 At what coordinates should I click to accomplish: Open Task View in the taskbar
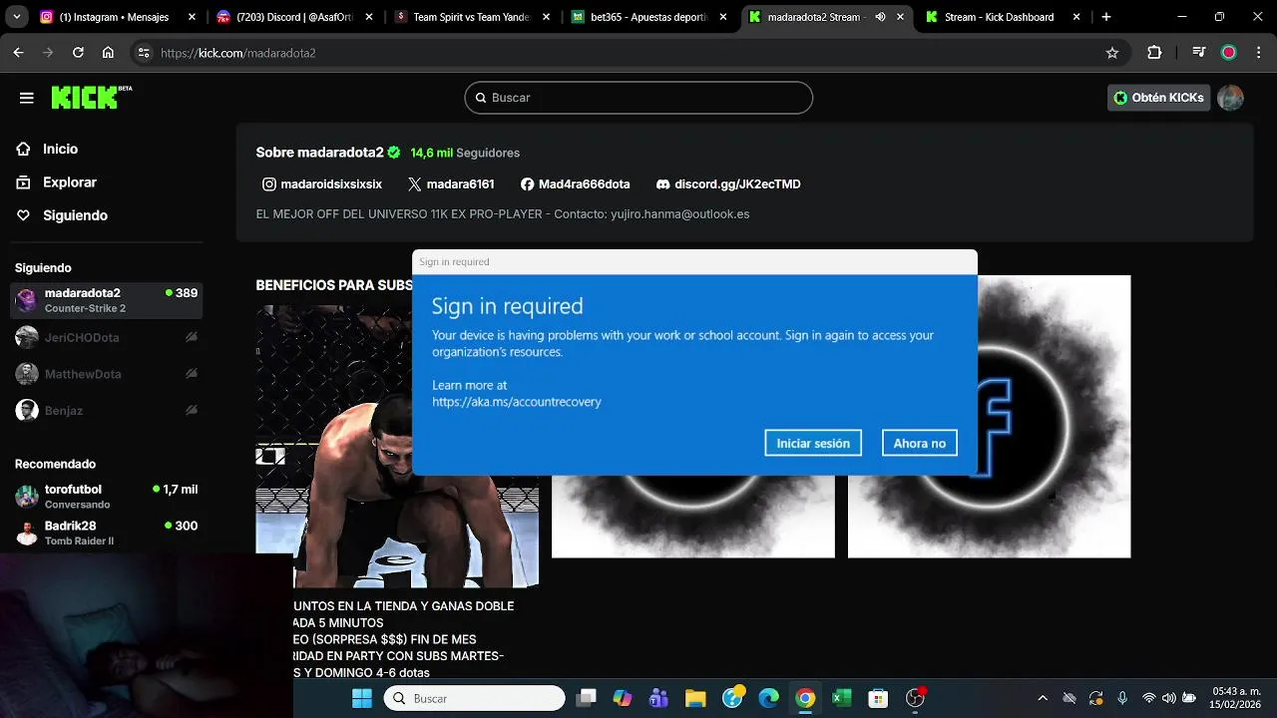click(x=587, y=698)
